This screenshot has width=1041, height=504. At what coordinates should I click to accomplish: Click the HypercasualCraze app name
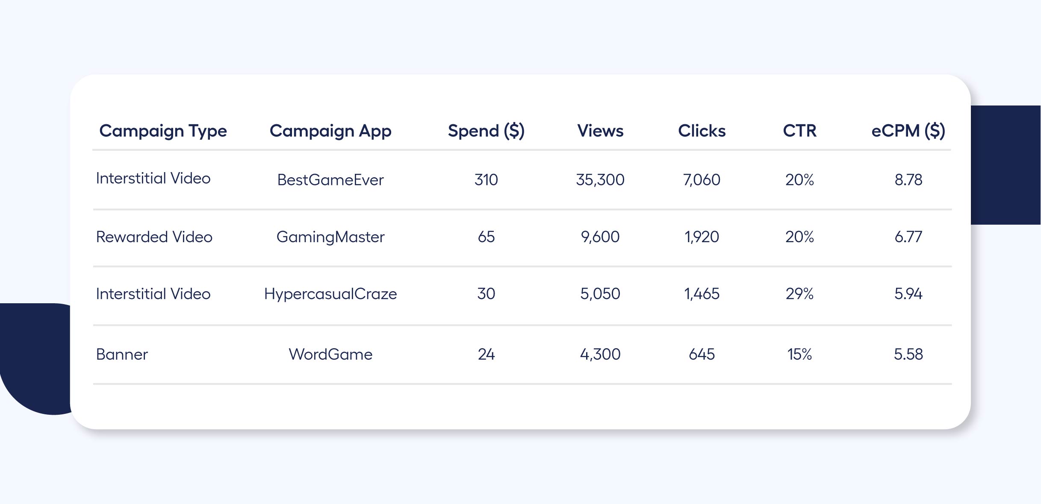331,294
